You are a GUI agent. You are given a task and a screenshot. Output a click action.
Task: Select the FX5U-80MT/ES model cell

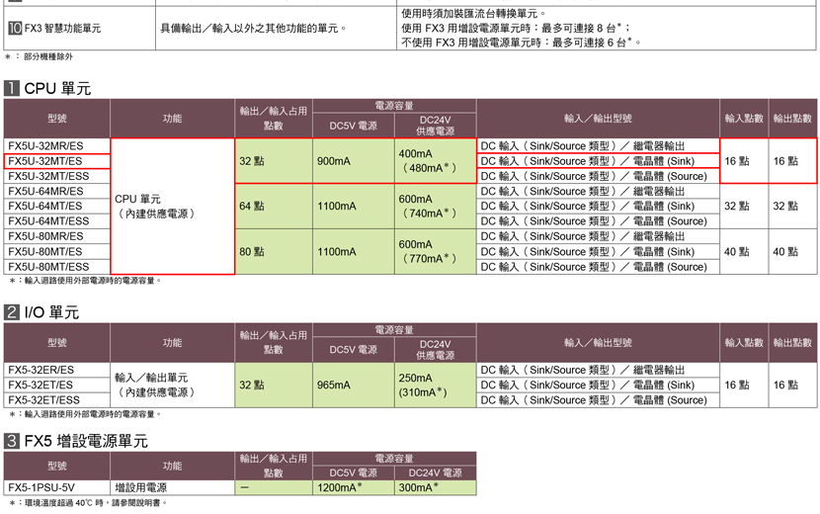[x=57, y=252]
